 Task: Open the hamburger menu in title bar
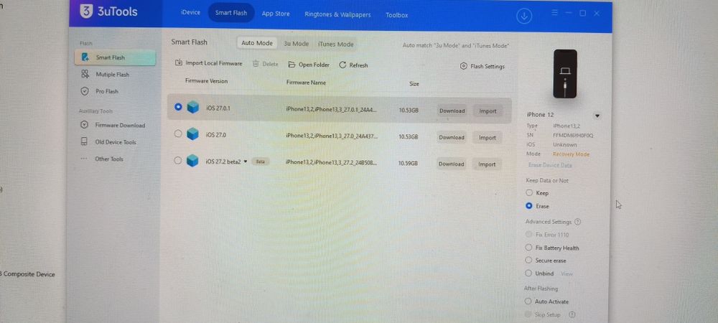coord(554,13)
